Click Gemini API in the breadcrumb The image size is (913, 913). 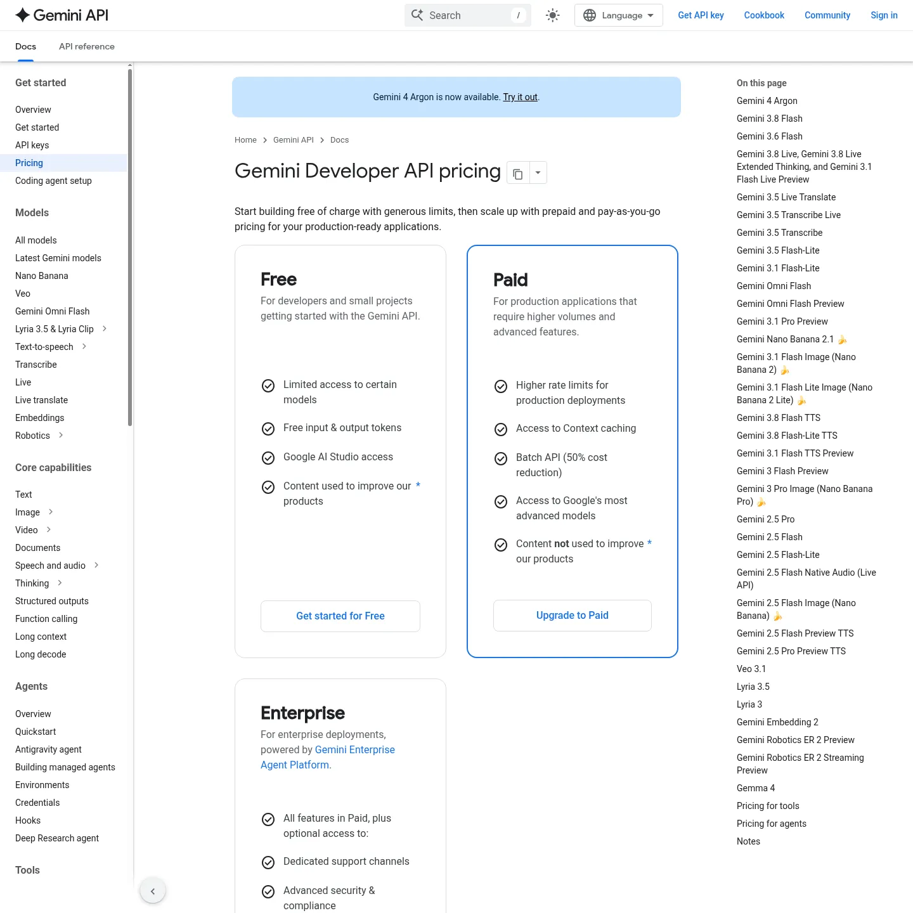[294, 140]
